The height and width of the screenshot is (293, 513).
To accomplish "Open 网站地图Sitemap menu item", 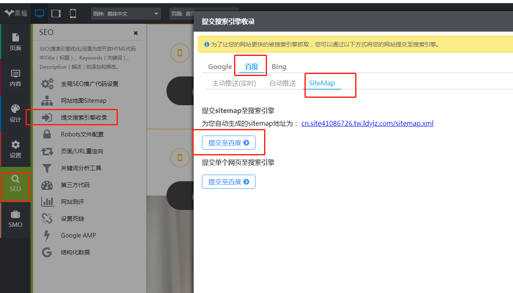I will point(84,101).
